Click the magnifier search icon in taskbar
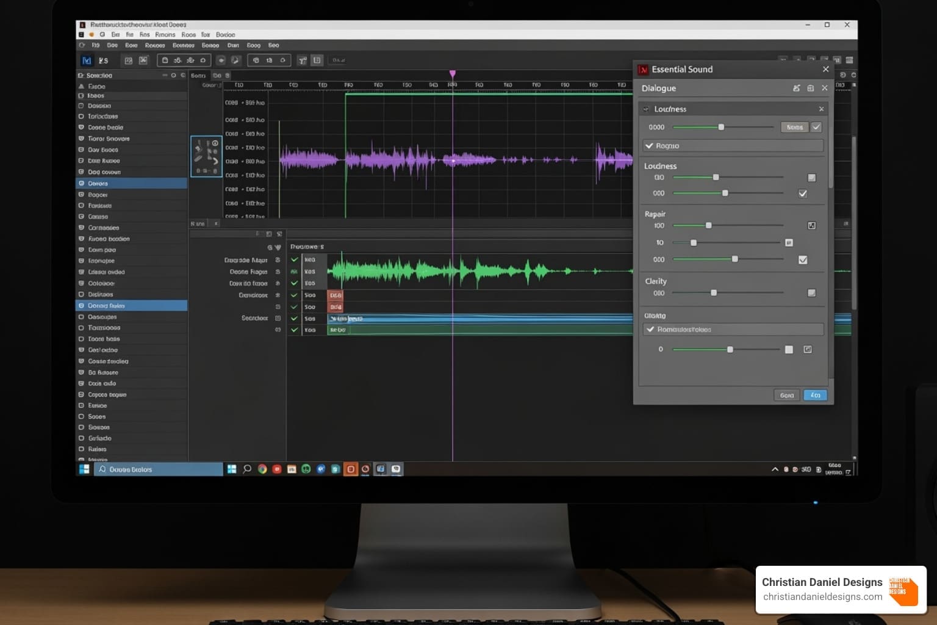This screenshot has height=625, width=937. pos(247,469)
